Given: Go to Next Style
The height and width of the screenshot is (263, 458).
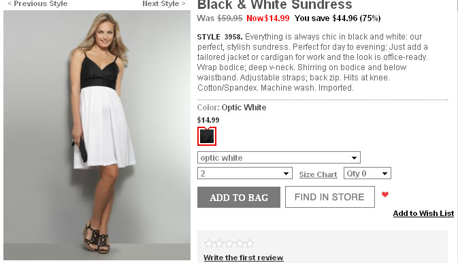Looking at the screenshot, I should click(x=163, y=3).
